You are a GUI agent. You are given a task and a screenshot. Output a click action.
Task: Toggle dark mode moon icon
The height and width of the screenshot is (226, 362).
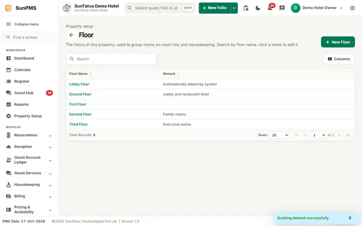258,8
